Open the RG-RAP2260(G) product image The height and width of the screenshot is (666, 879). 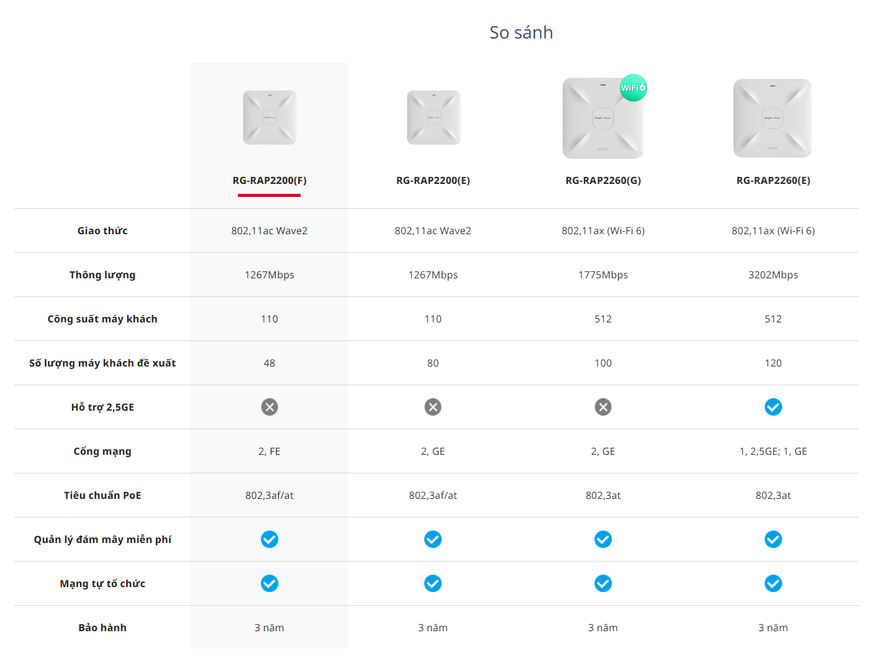(603, 118)
